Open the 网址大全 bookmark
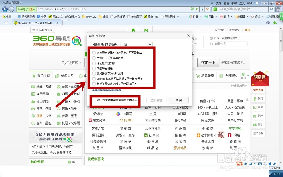The image size is (283, 177). (x=56, y=16)
